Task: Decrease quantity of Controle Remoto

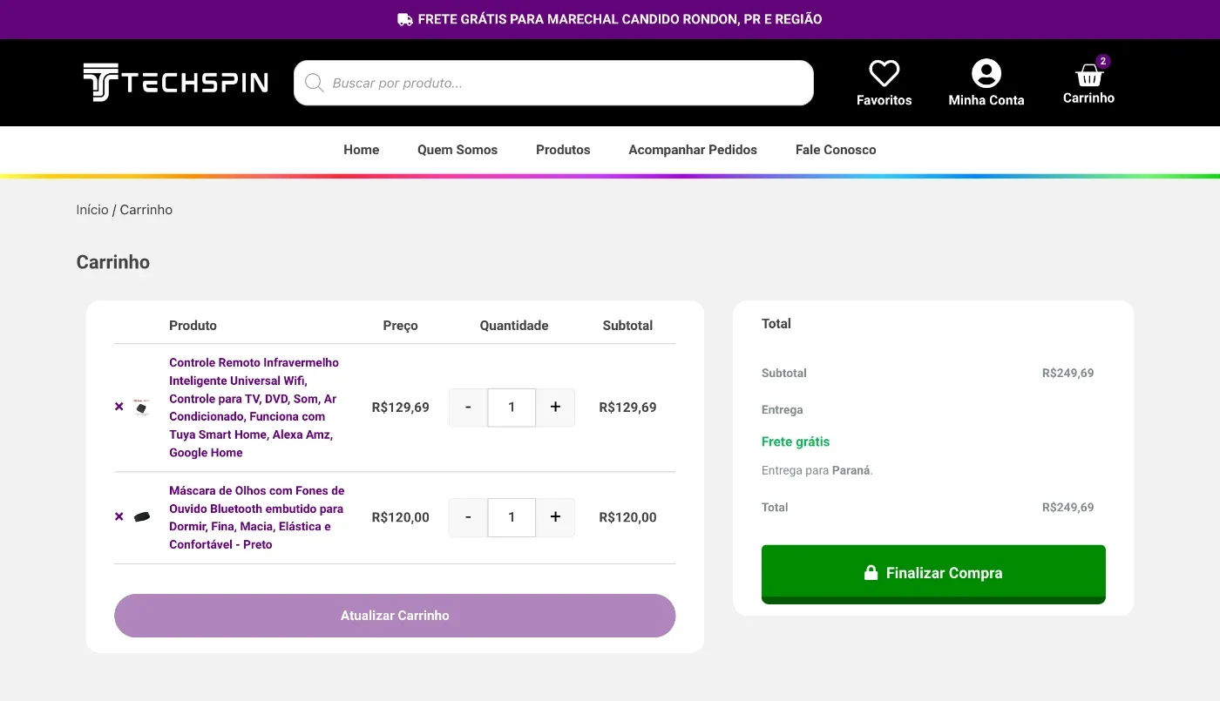Action: pos(468,408)
